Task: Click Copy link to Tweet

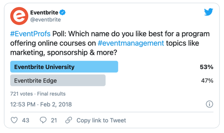Action: click(x=101, y=120)
